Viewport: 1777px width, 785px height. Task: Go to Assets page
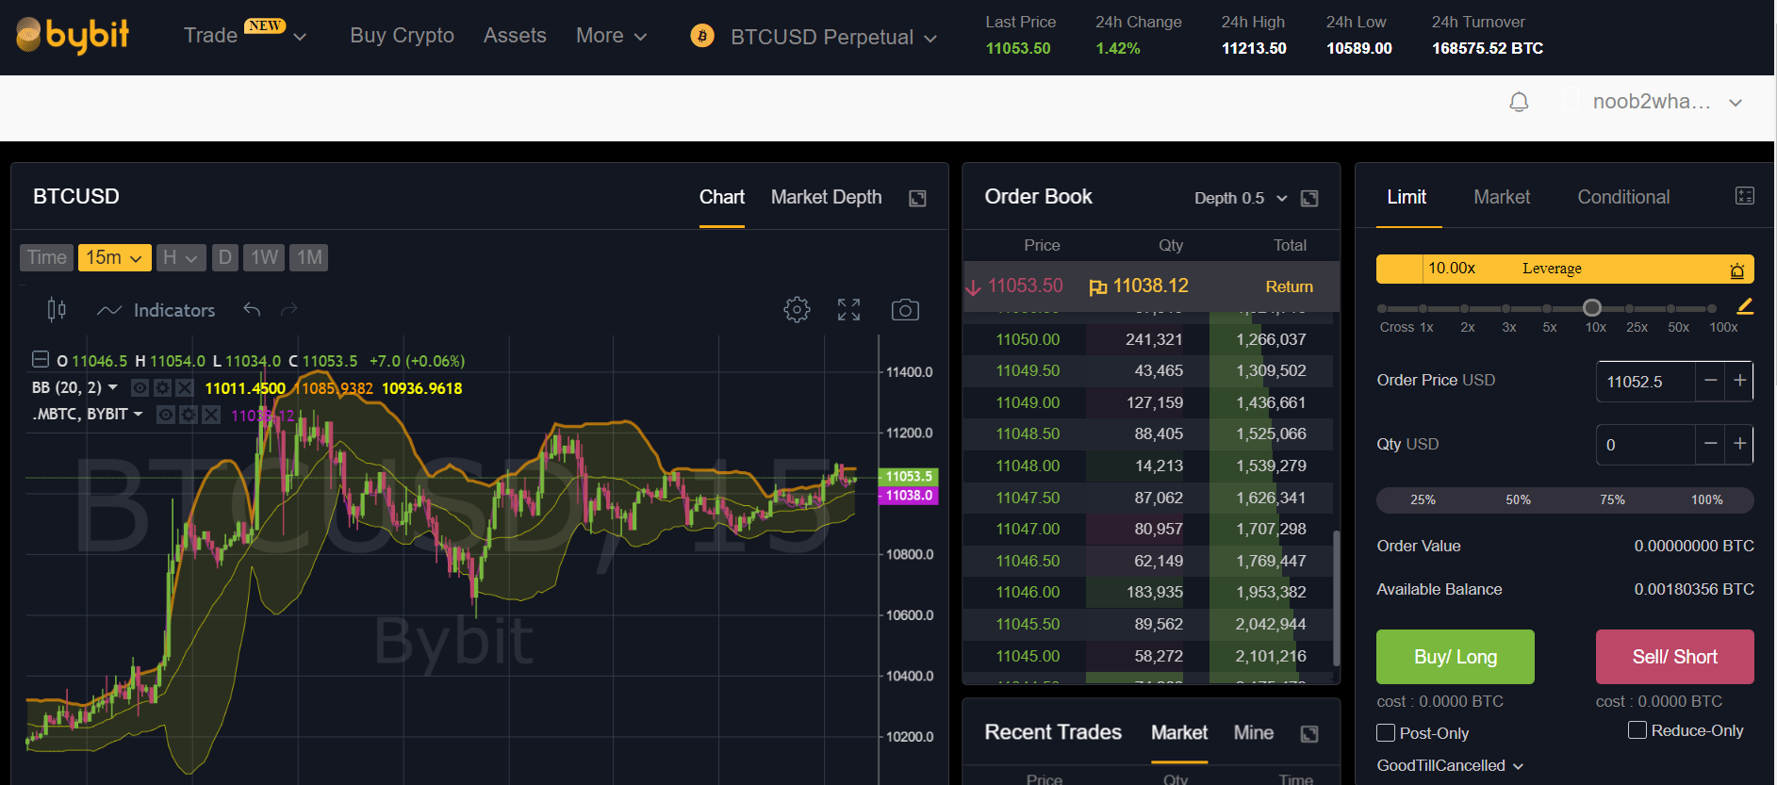click(x=515, y=36)
